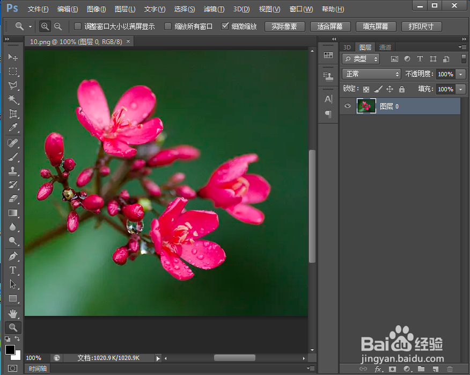Toggle Quick Mask mode
The width and height of the screenshot is (470, 375).
tap(12, 368)
